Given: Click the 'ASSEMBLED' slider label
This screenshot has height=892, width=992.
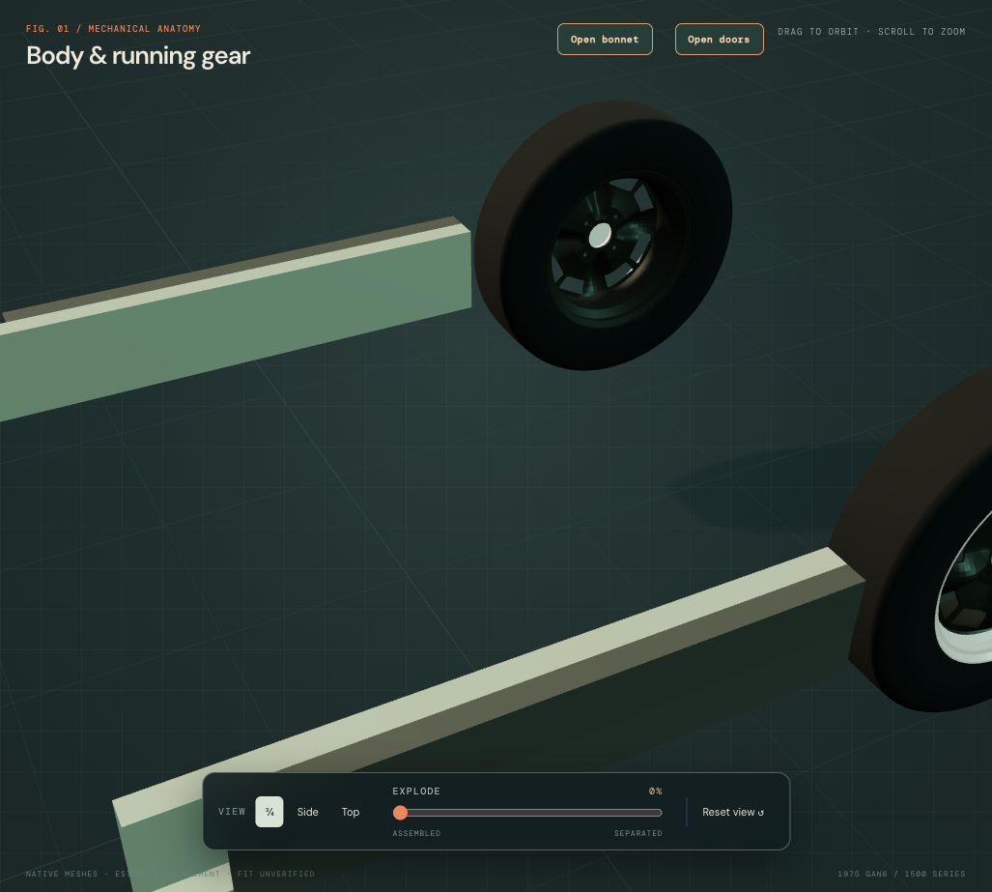Looking at the screenshot, I should [416, 833].
